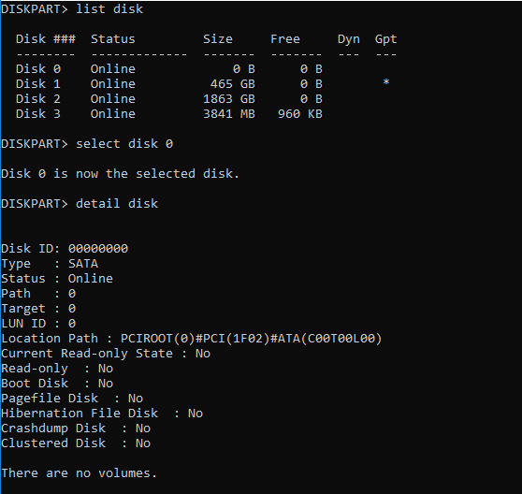
Task: Click the Hibernation File Disk line
Action: coord(102,414)
